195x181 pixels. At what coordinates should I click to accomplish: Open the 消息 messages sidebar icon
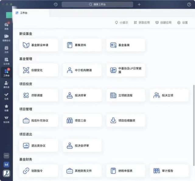(x=6, y=26)
